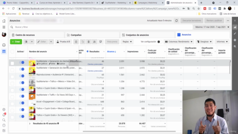Tick the checkbox for Reproducciones + Audiencia #1 row
This screenshot has height=134, width=238.
(x=12, y=77)
